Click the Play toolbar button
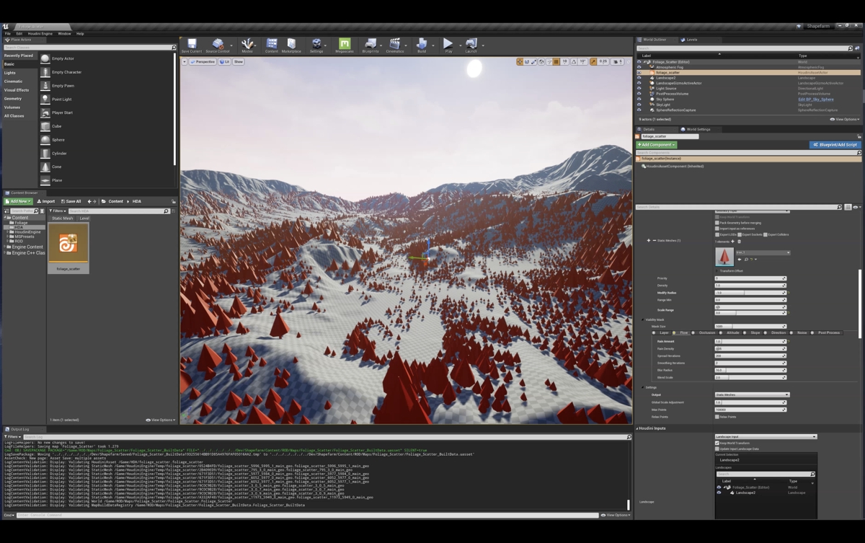Image resolution: width=865 pixels, height=543 pixels. point(448,45)
